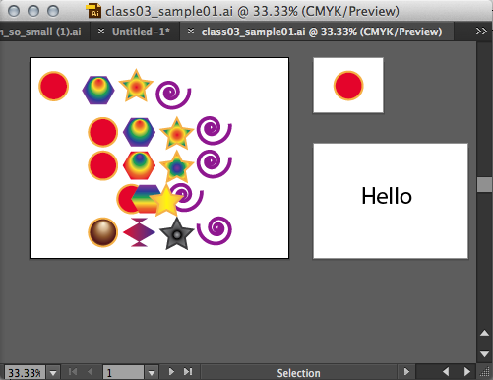Select the Hello text on the artboard
Viewport: 493px width, 380px height.
[x=387, y=196]
